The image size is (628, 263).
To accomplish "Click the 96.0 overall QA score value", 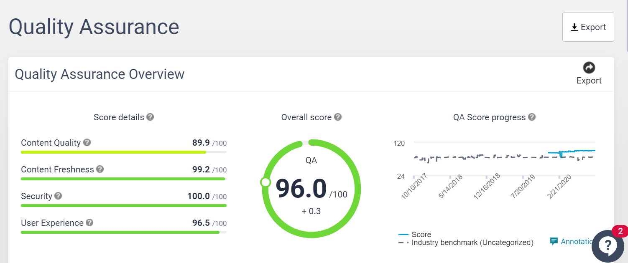I will (301, 189).
